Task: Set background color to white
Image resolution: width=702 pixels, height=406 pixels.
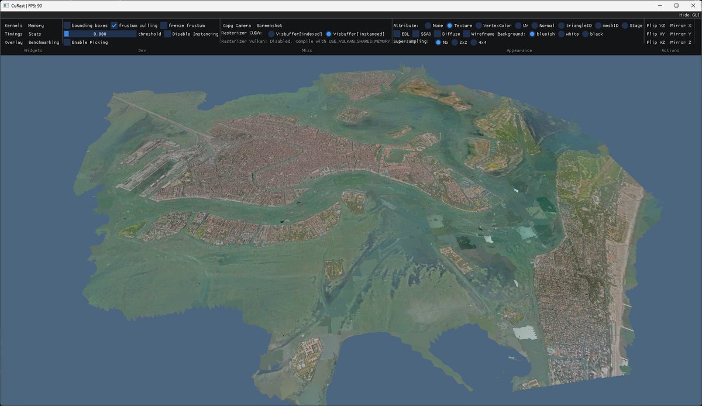Action: tap(562, 34)
